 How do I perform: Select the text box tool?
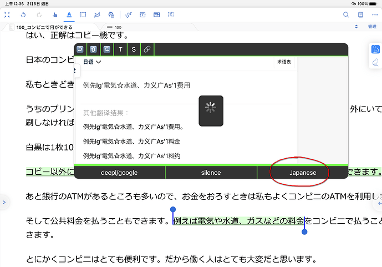(x=142, y=15)
